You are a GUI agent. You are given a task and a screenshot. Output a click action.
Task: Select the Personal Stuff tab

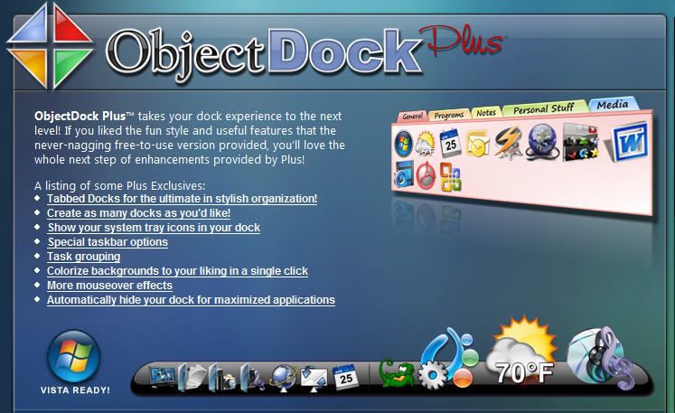pos(544,108)
